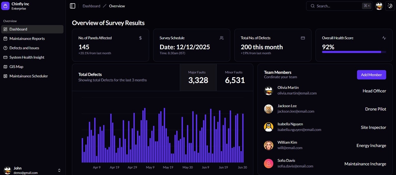396x175 pixels.
Task: Click John's avatar in sidebar footer
Action: (x=7, y=170)
